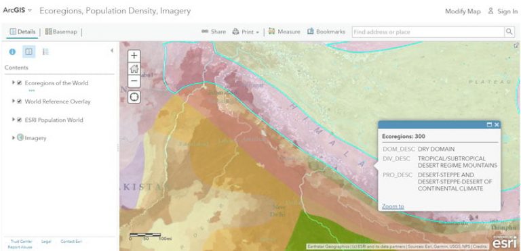Image resolution: width=521 pixels, height=251 pixels.
Task: Show the map legend icon
Action: 45,51
